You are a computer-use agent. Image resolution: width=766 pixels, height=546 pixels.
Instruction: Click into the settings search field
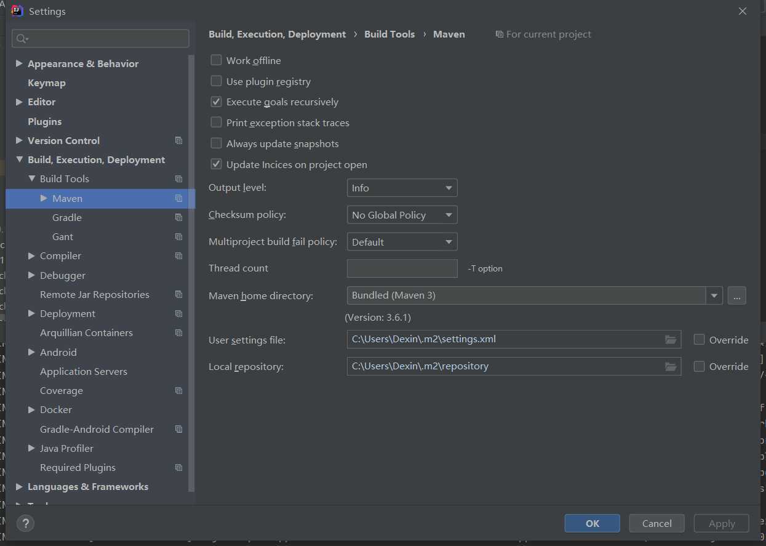coord(100,39)
